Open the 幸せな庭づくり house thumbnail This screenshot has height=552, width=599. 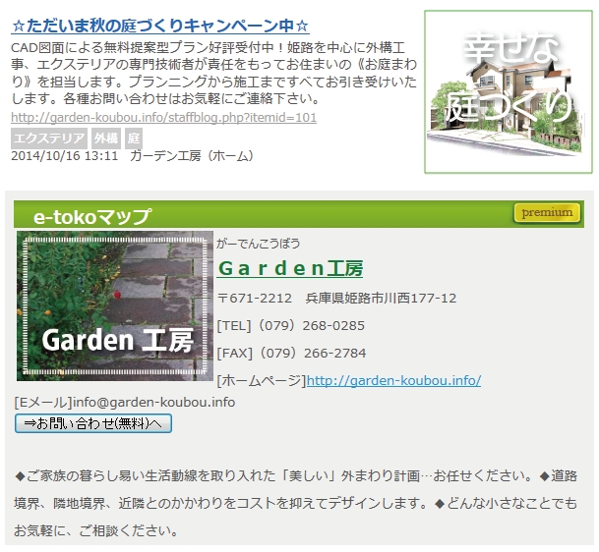509,92
